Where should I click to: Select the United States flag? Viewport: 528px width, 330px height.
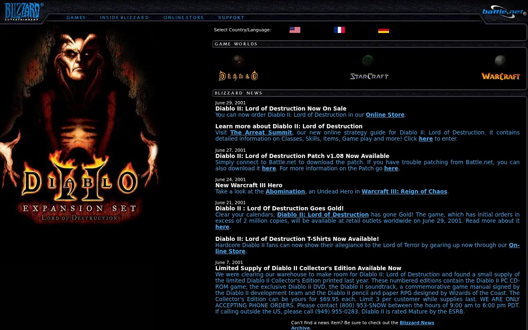point(295,30)
